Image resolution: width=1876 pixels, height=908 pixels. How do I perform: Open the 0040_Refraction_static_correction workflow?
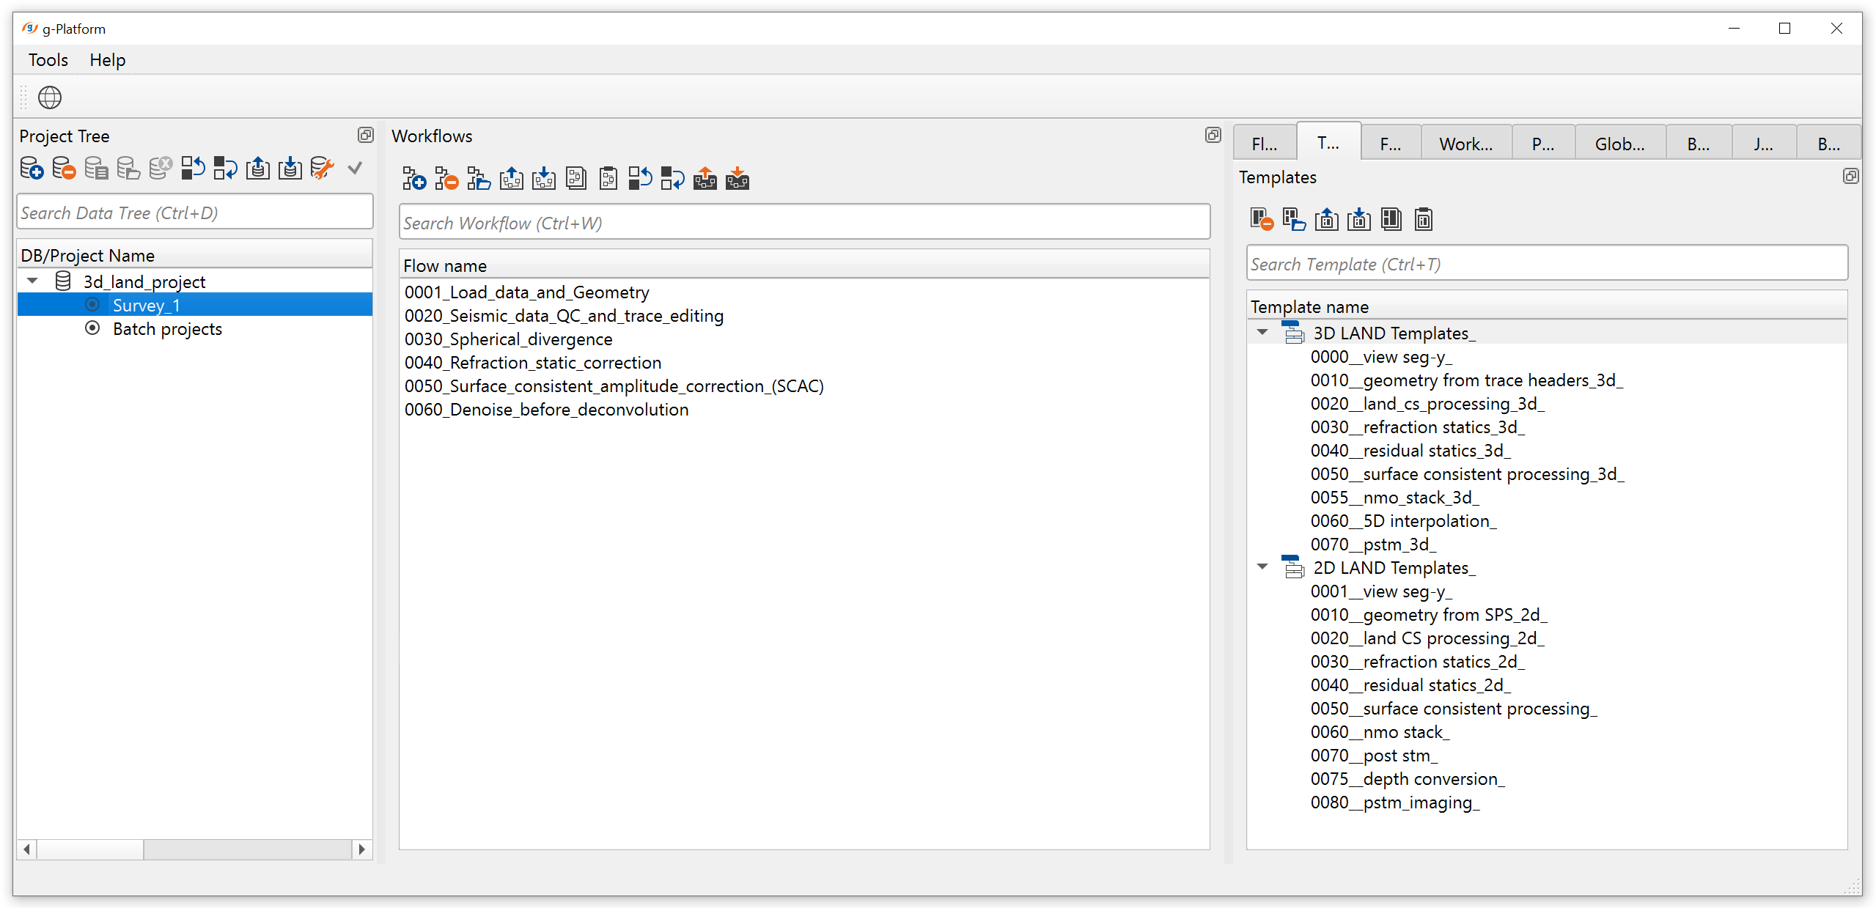[x=532, y=363]
